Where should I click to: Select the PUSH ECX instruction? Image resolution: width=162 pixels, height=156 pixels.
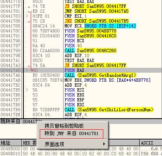[x=74, y=41]
